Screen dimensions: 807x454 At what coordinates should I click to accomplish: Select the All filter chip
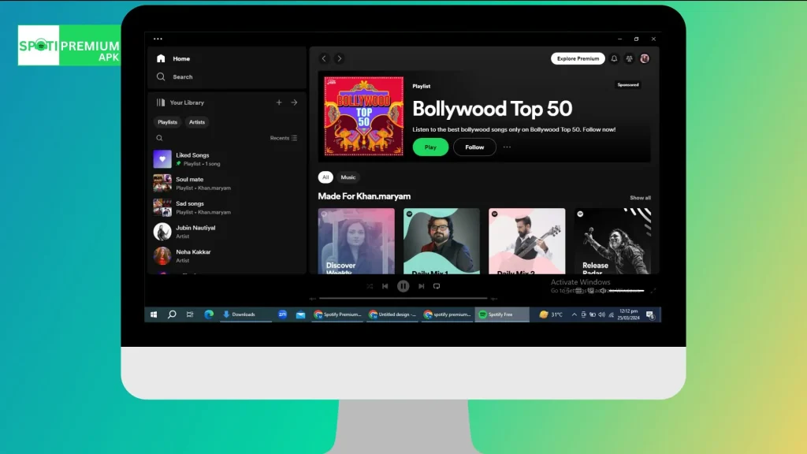coord(325,177)
